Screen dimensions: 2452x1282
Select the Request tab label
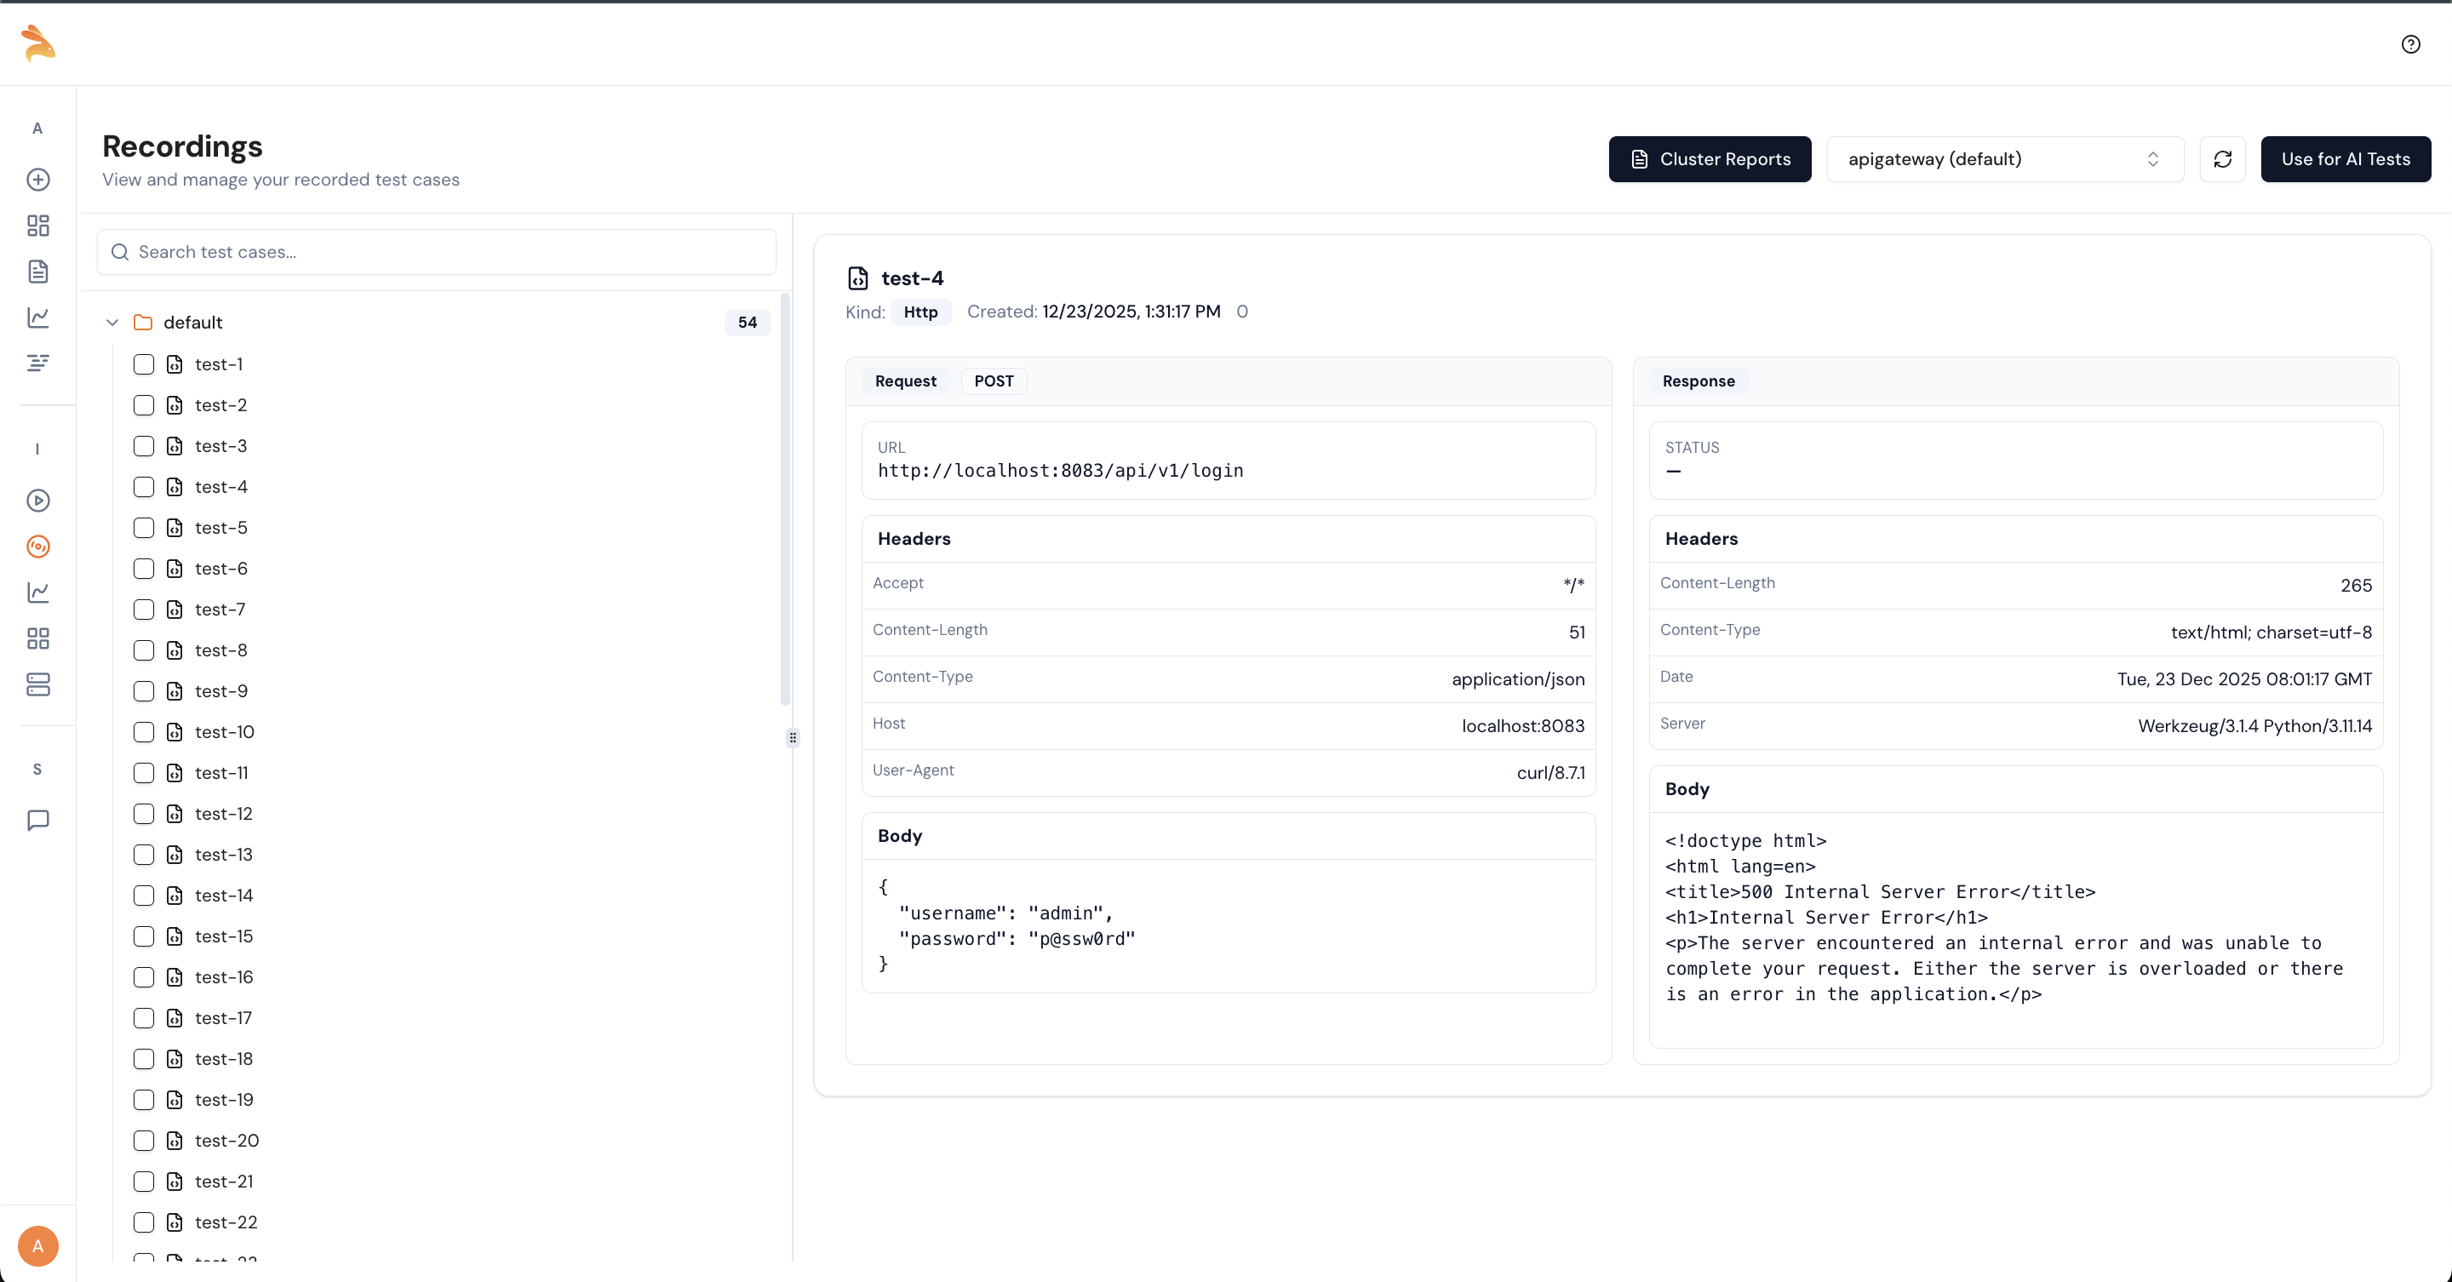tap(905, 381)
